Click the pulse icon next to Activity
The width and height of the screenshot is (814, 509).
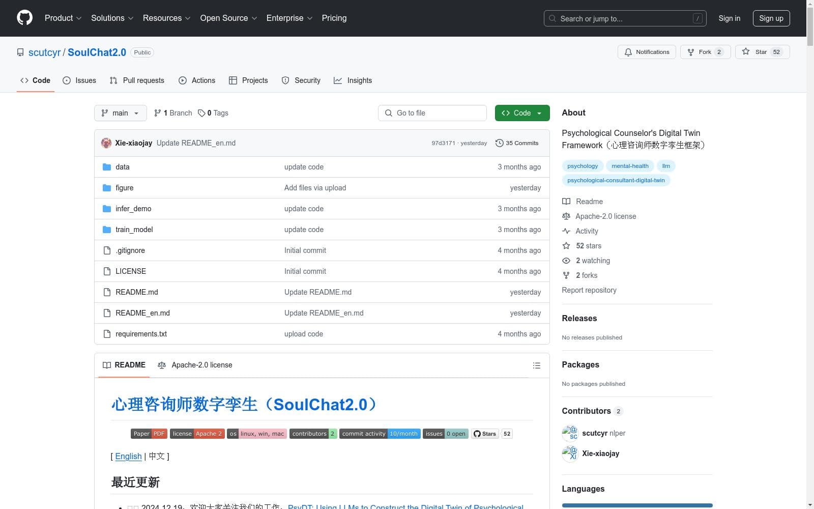pos(566,231)
